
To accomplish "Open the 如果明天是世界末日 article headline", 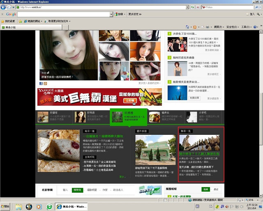I will coord(186,82).
